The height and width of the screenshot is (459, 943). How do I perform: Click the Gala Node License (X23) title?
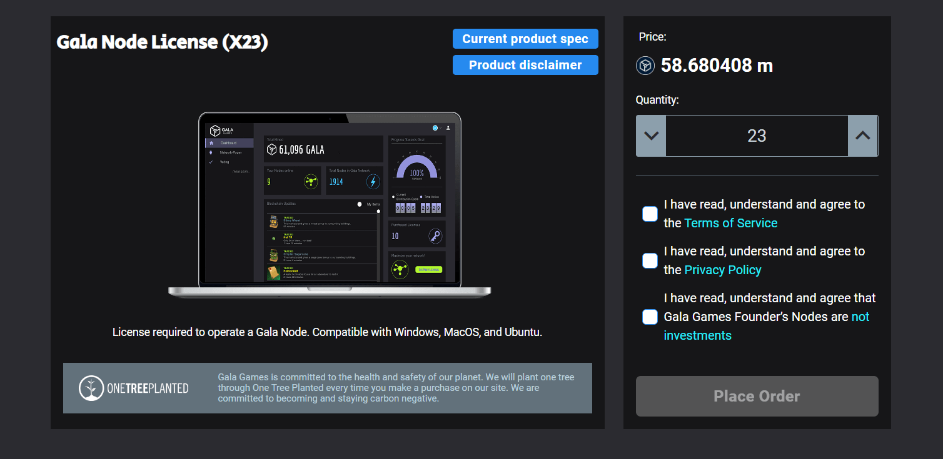163,42
